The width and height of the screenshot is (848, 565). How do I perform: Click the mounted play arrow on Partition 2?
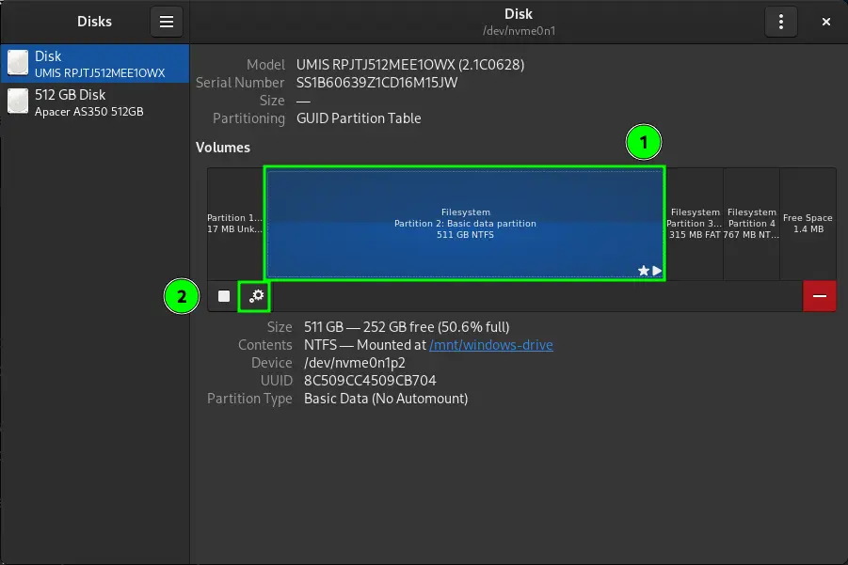(x=657, y=271)
